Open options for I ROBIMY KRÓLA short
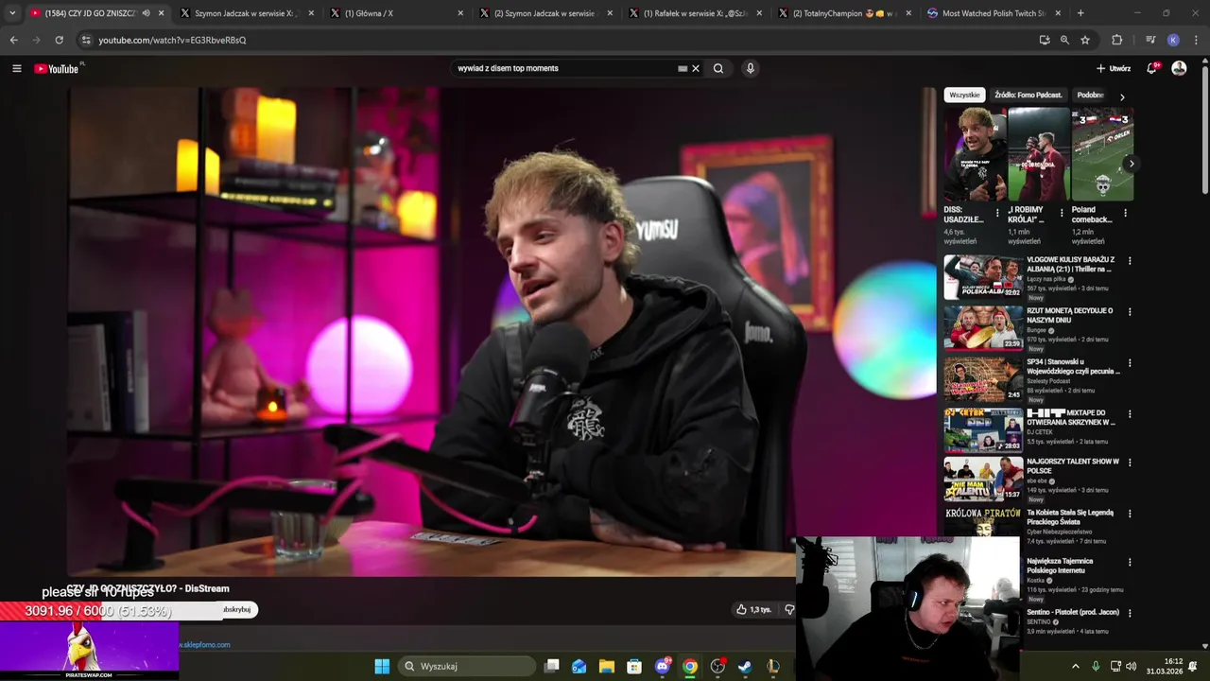1210x681 pixels. 1061,213
